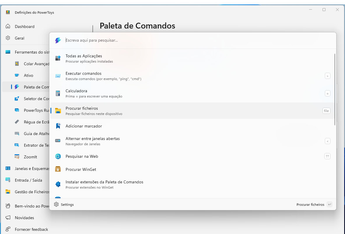
Task: Click the PowerToys logo in the title bar
Action: click(8, 12)
